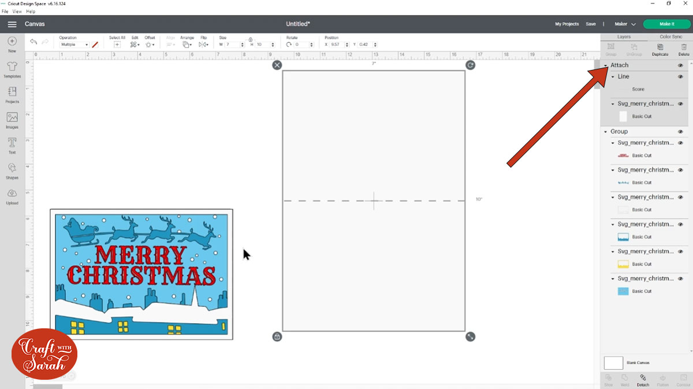
Task: Click the Select All icon
Action: click(x=117, y=45)
